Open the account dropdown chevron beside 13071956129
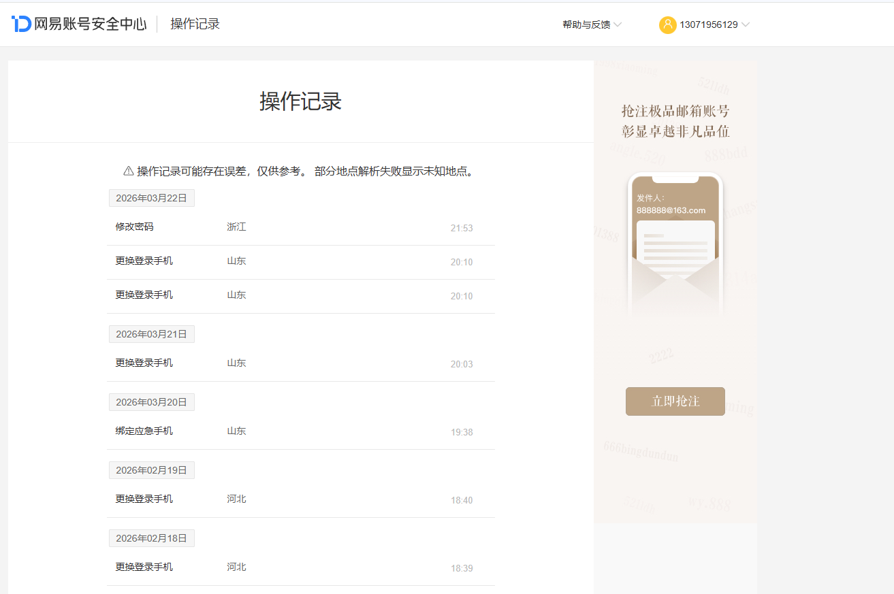 pyautogui.click(x=746, y=24)
